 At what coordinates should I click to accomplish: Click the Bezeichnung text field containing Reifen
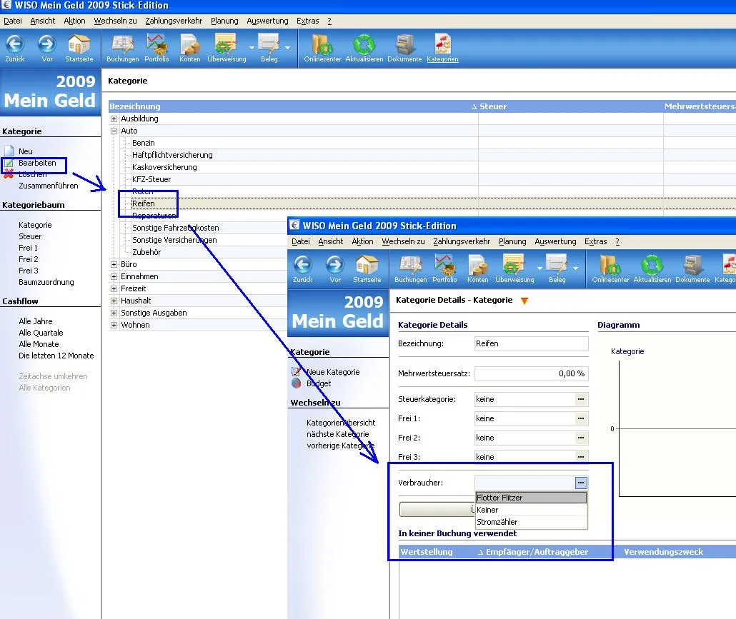(x=531, y=343)
